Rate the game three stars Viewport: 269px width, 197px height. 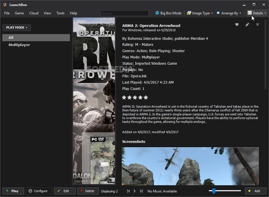(135, 98)
